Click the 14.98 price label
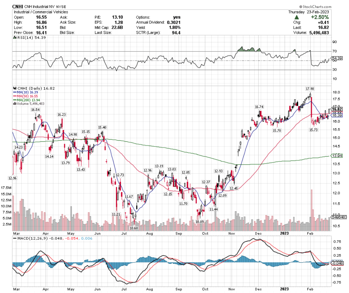349x293 pixels. point(73,135)
